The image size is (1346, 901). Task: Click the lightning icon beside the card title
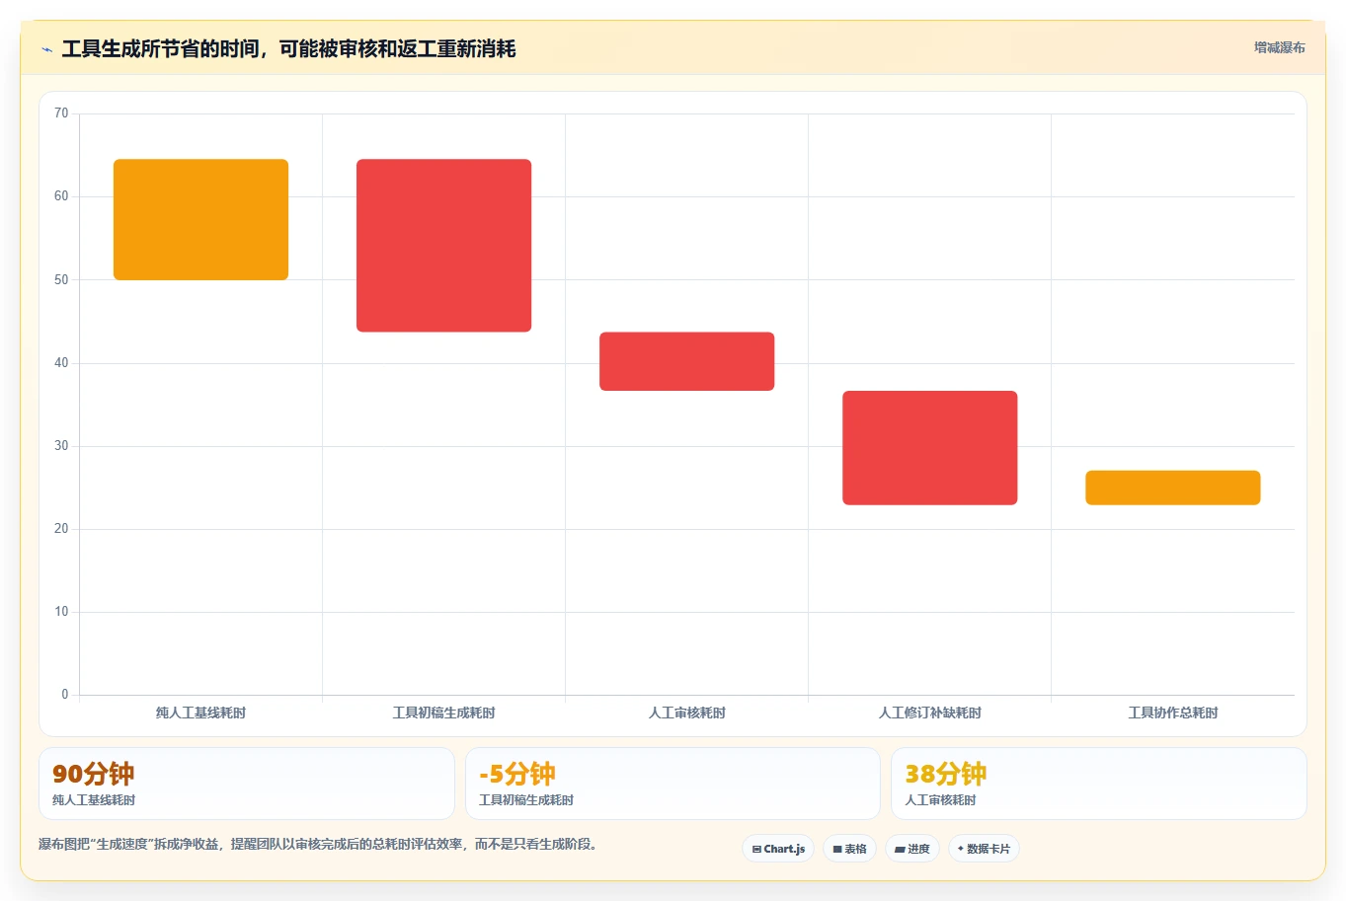[x=46, y=49]
